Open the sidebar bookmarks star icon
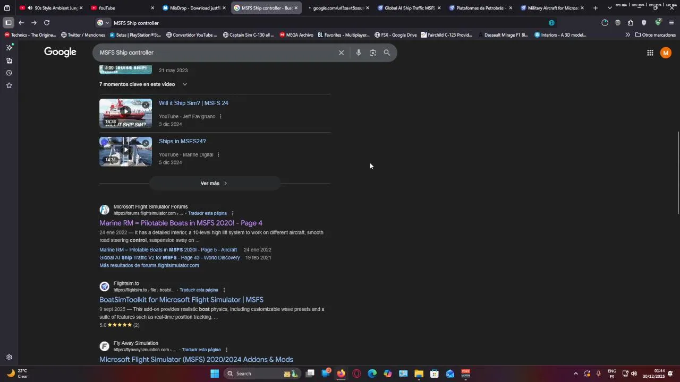The width and height of the screenshot is (680, 382). tap(9, 85)
